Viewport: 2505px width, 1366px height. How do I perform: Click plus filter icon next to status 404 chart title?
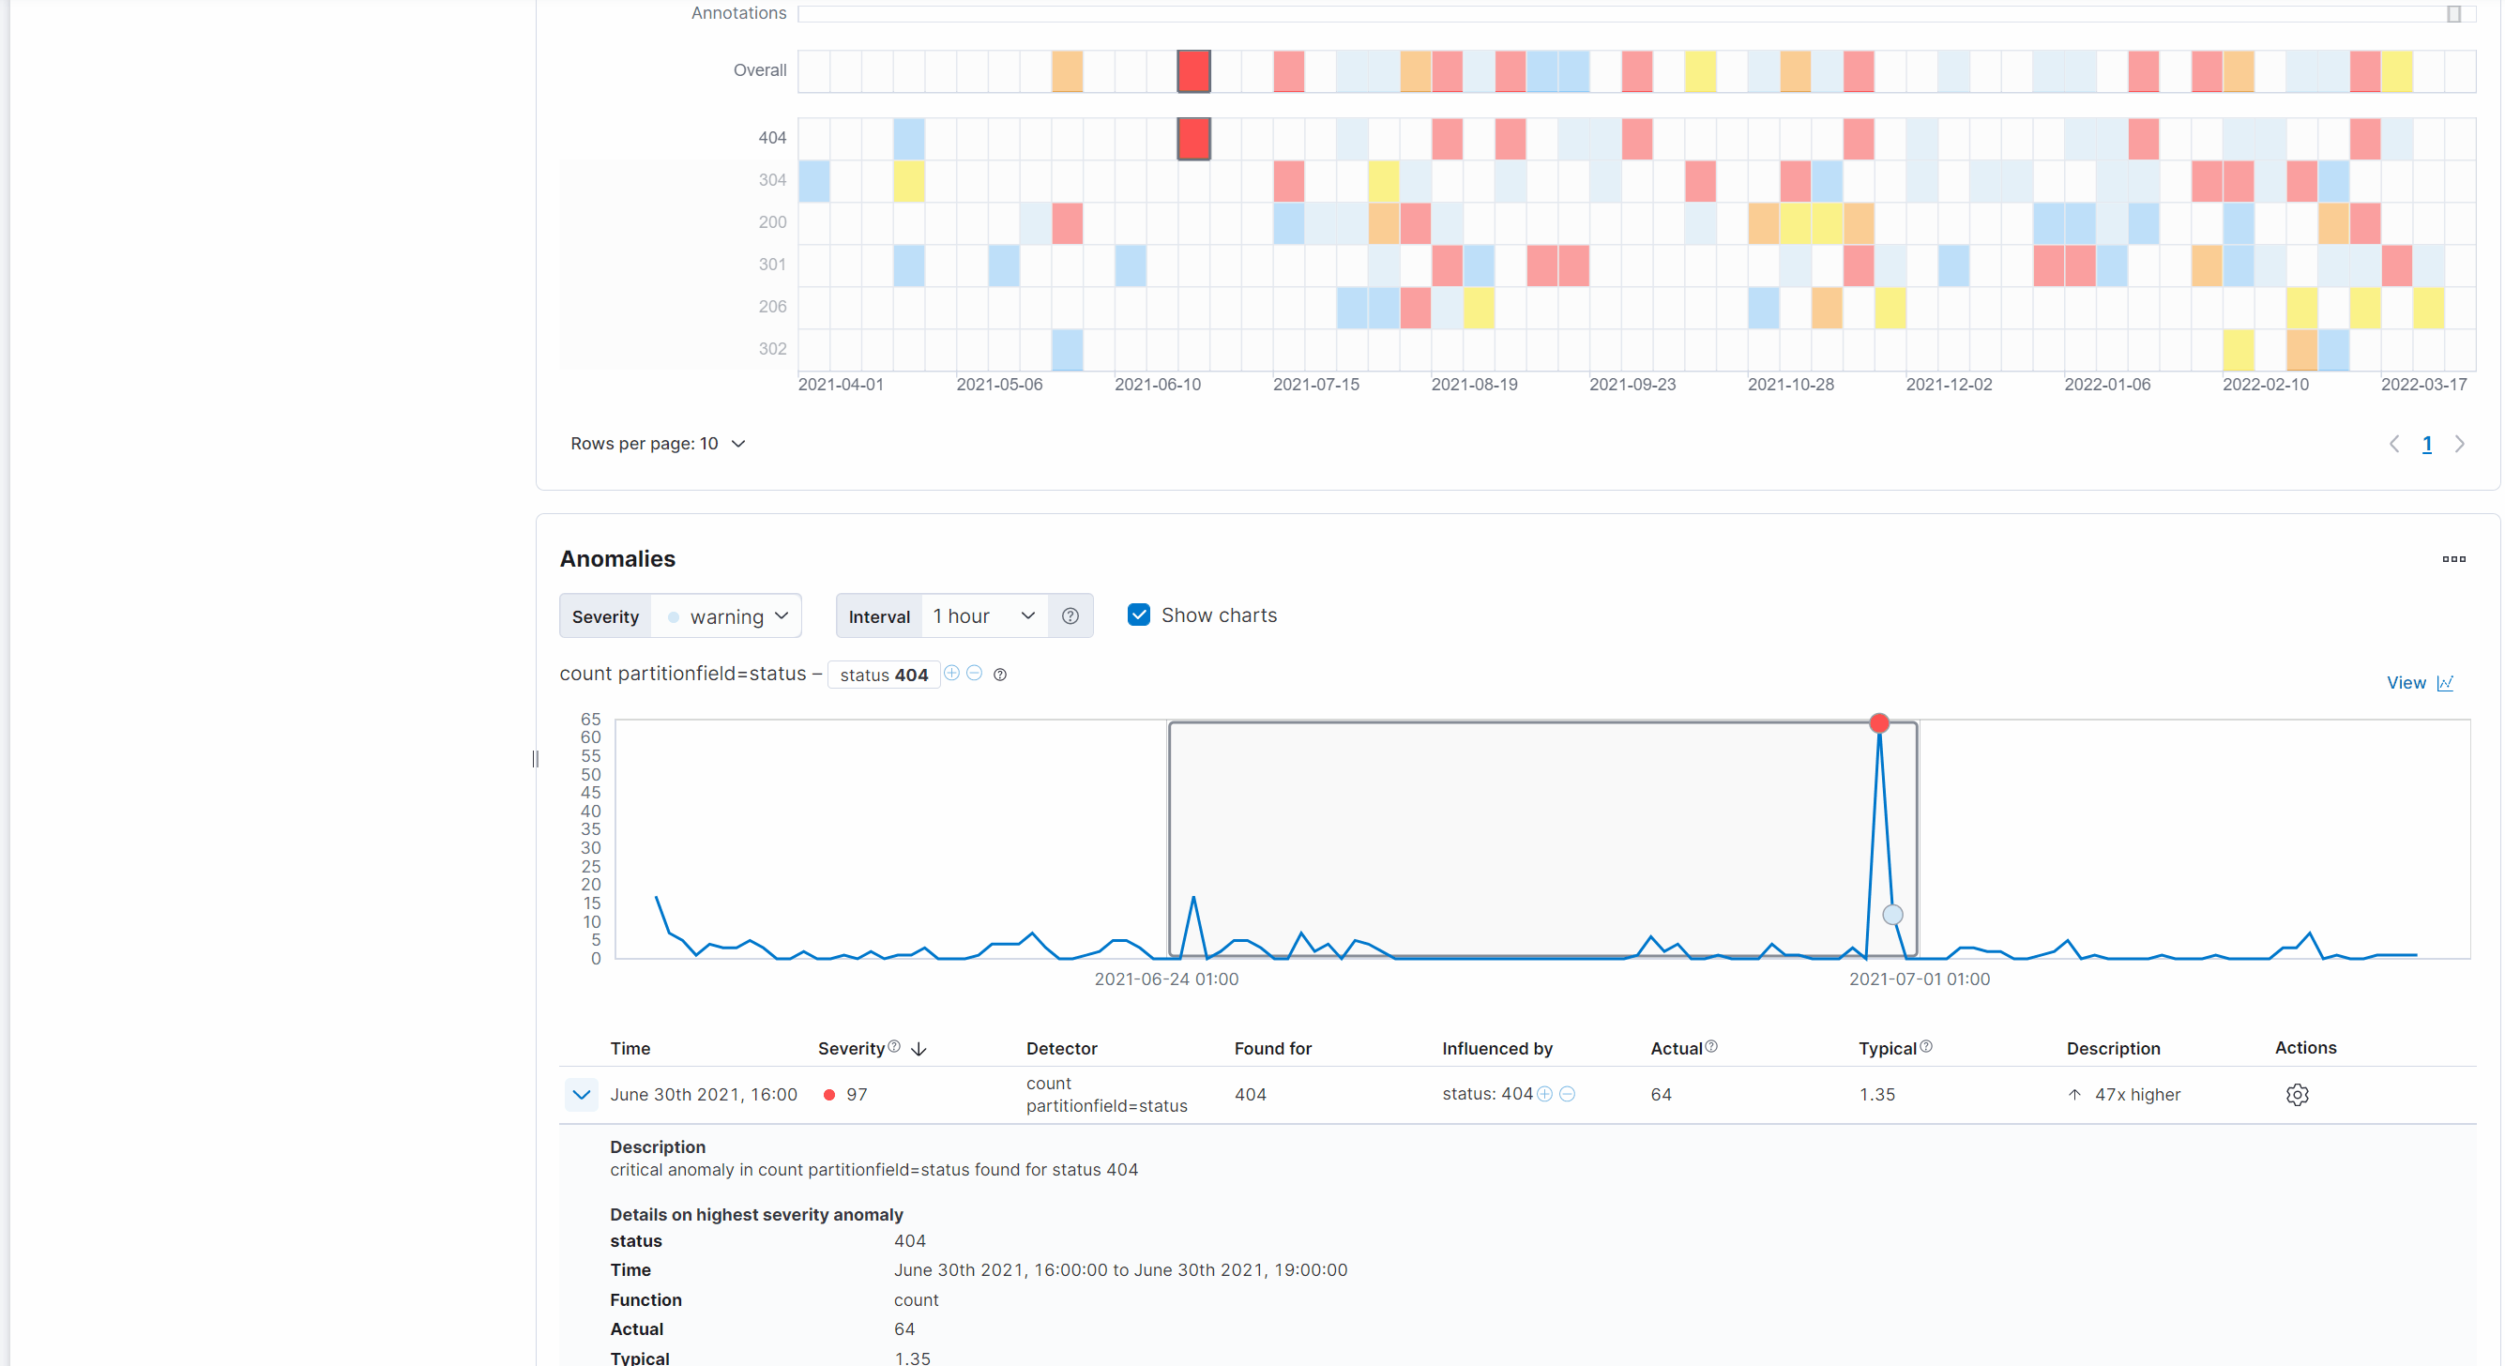pos(951,673)
